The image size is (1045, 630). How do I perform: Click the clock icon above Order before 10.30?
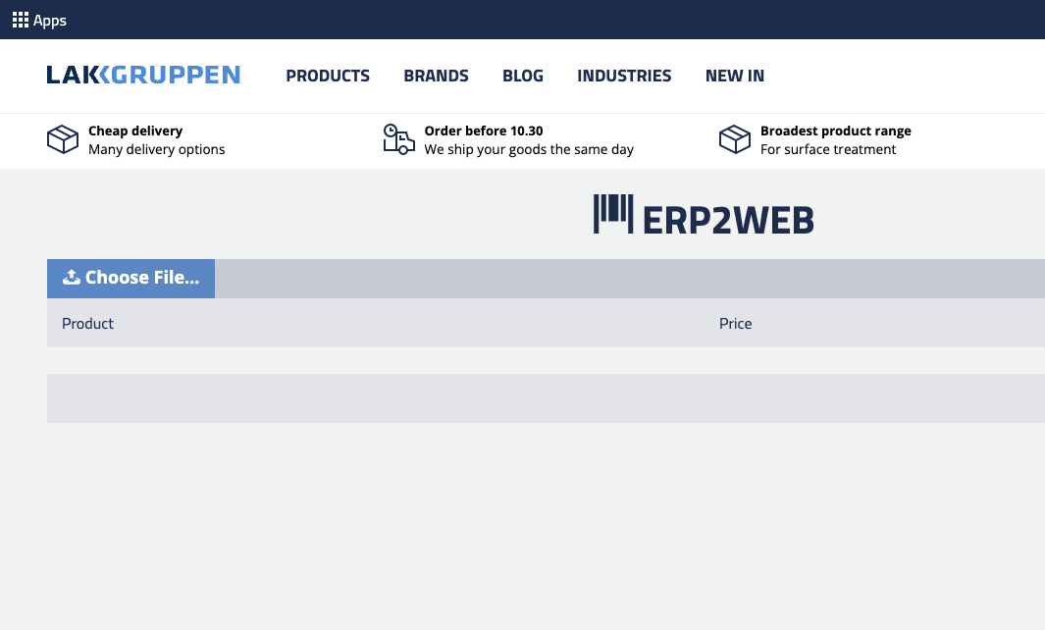point(392,131)
